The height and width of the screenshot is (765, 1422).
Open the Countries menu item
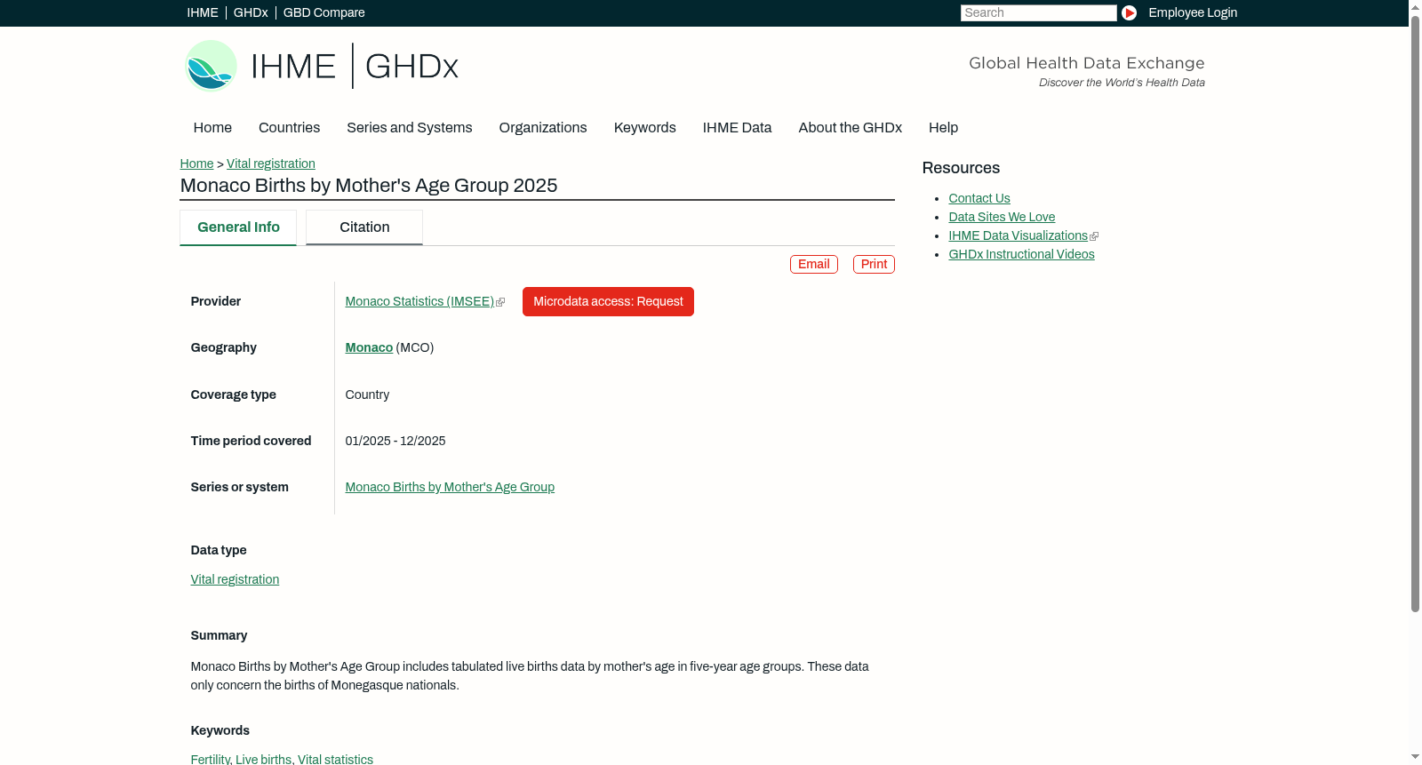(x=289, y=128)
